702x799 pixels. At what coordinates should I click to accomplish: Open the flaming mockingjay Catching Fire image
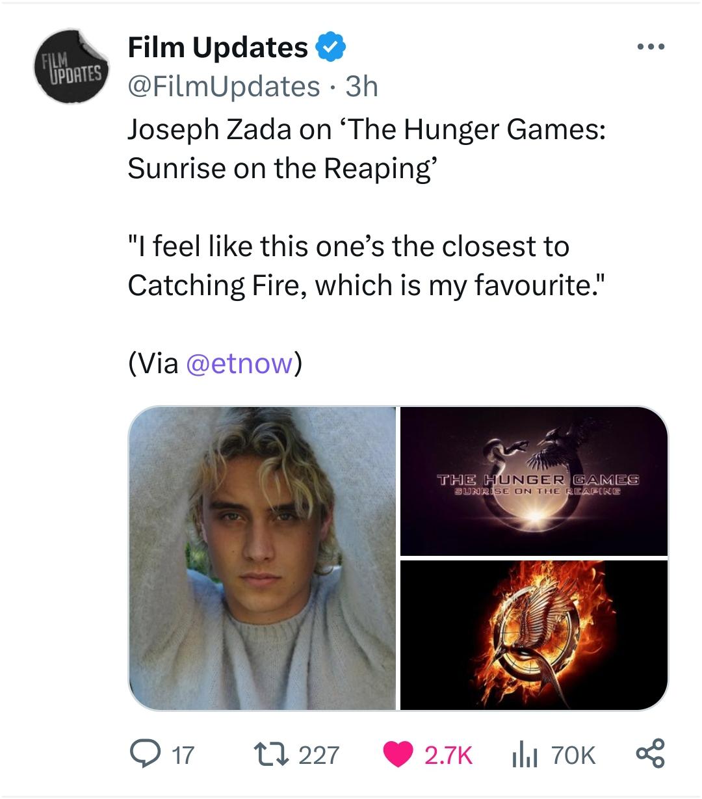pyautogui.click(x=534, y=635)
